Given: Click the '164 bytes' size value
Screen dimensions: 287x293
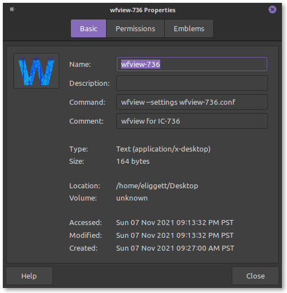Looking at the screenshot, I should coord(133,162).
